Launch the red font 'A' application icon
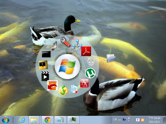Screen dimensions: 166x124 coord(84,83)
